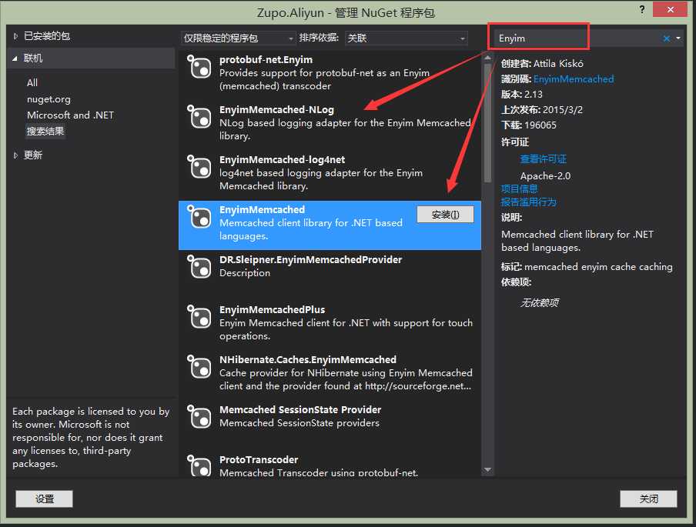The image size is (696, 527).
Task: Select the Memcached SessionState Provider title
Action: point(300,410)
